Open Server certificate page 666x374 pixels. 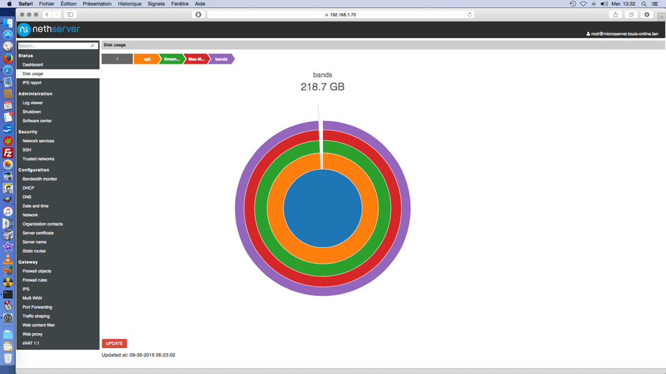coord(38,233)
